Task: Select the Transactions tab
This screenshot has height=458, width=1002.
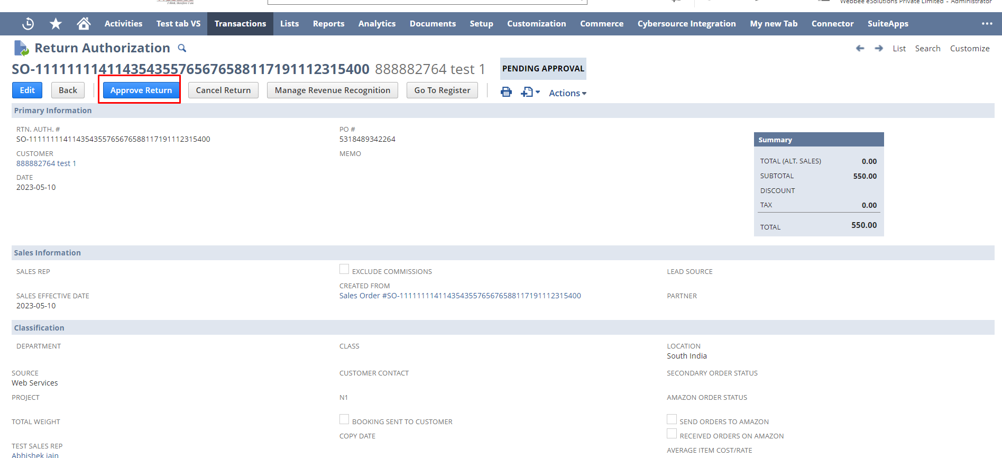Action: click(240, 24)
